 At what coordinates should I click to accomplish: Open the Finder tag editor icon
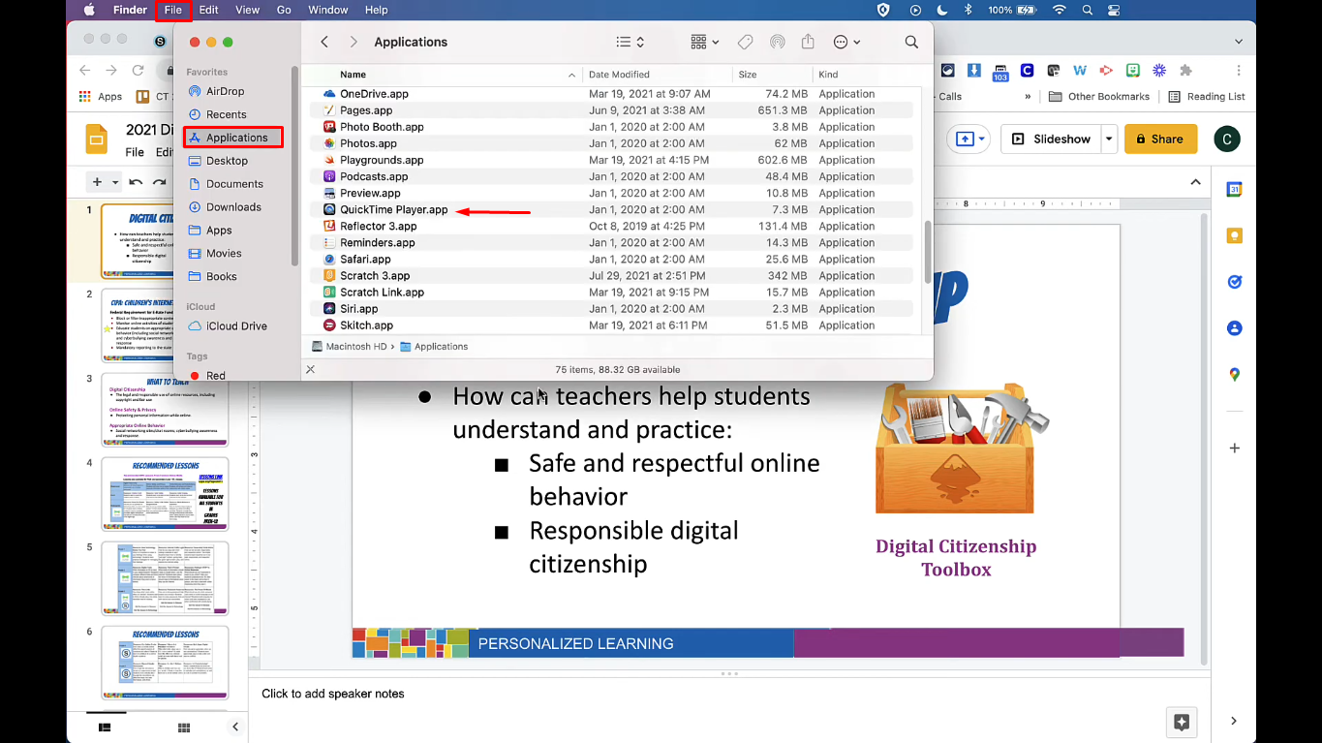[x=745, y=42]
